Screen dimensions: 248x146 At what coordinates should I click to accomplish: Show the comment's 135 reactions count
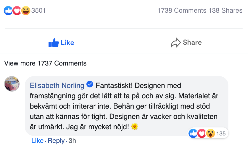[x=221, y=134]
